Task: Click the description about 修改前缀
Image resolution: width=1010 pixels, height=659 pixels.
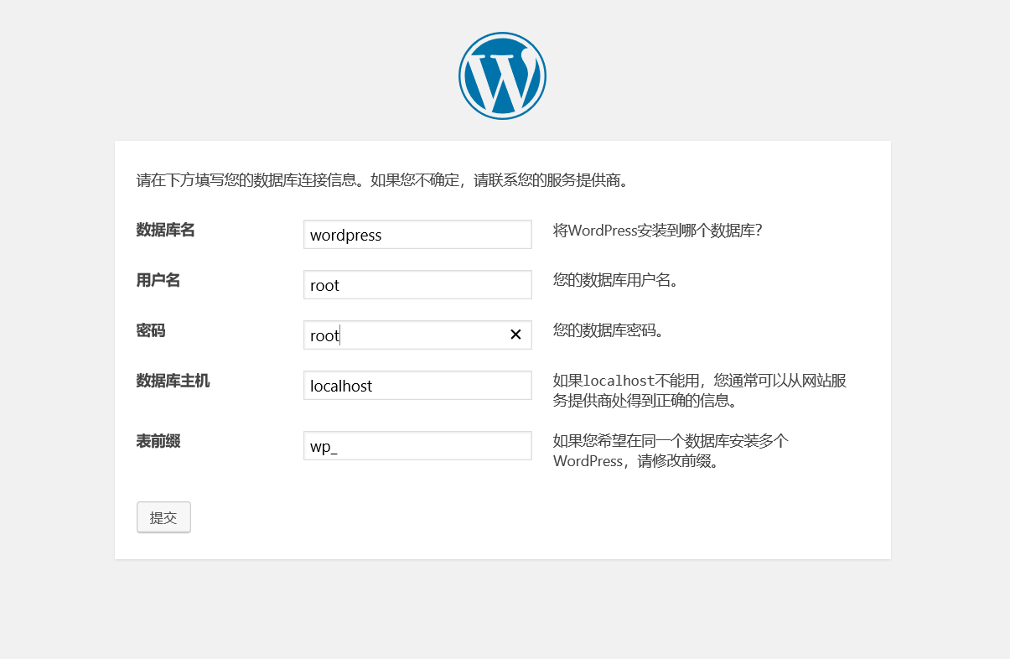Action: [671, 451]
